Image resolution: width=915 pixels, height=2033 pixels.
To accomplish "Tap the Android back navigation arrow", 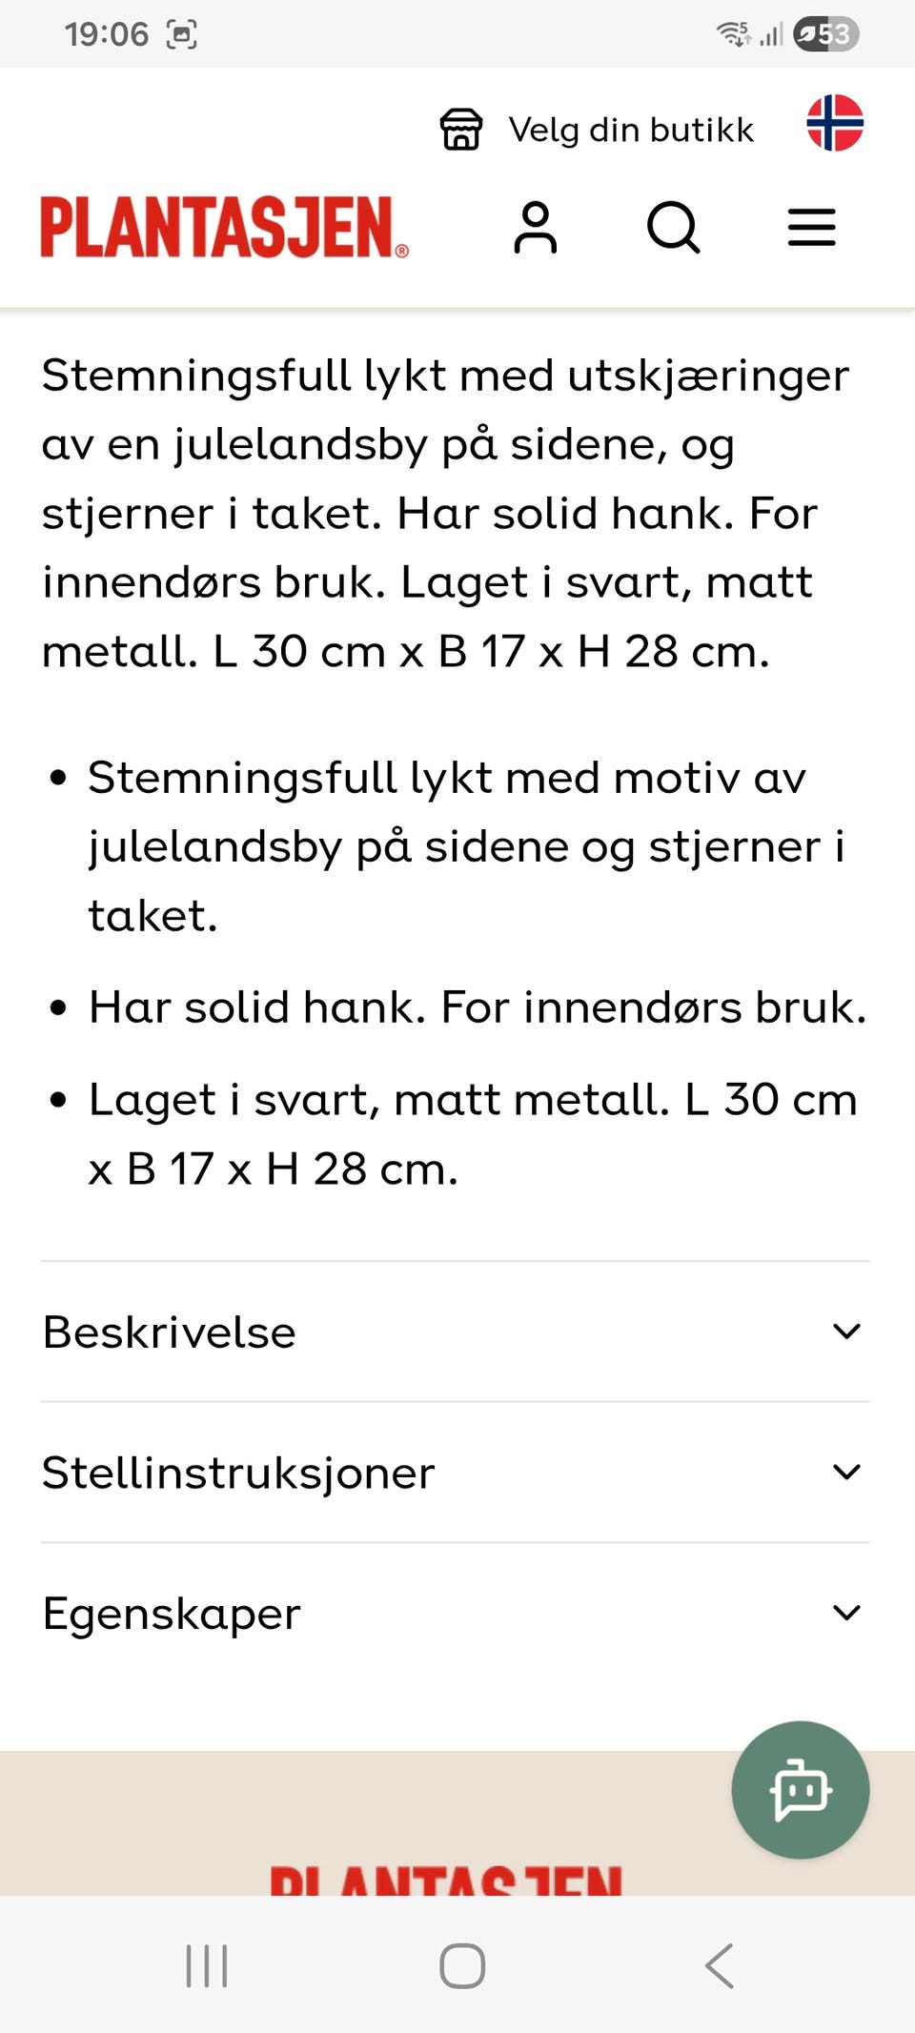I will click(x=720, y=1965).
